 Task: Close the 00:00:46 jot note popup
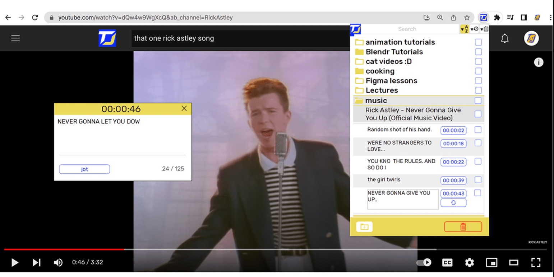click(x=184, y=108)
